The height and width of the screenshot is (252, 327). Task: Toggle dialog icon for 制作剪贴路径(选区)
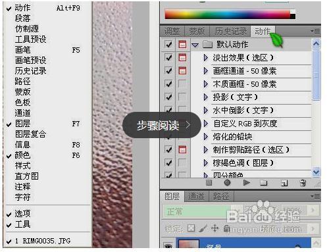point(182,150)
